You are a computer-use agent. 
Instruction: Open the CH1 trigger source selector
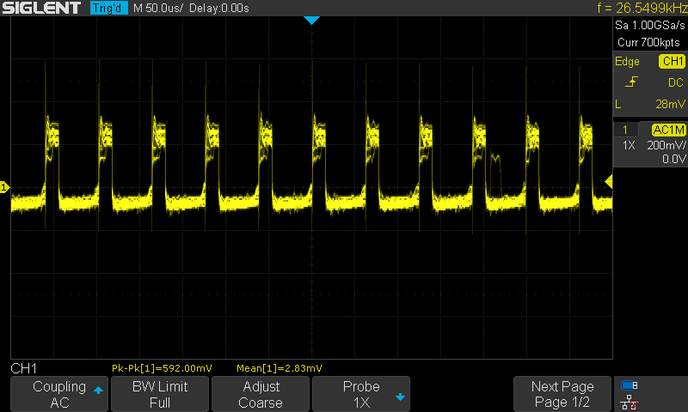671,62
